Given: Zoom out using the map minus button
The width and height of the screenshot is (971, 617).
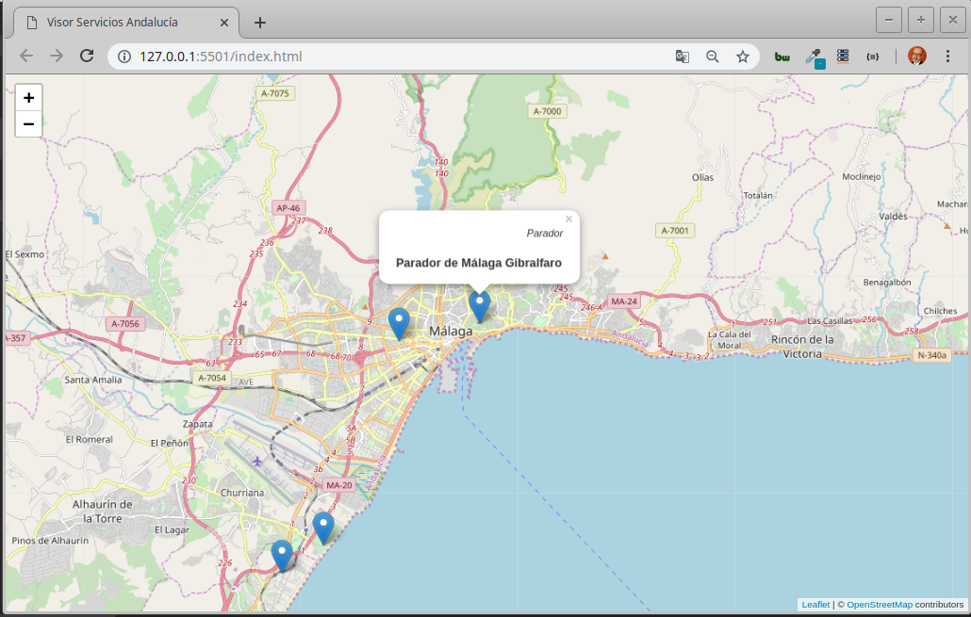Looking at the screenshot, I should [28, 123].
